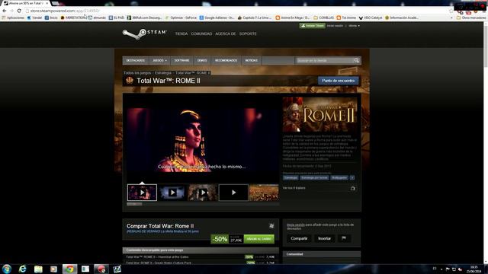Open the Rebajas de verano offer link

click(x=162, y=231)
